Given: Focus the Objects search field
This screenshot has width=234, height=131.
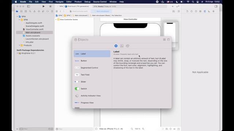Looking at the screenshot, I should point(120,40).
